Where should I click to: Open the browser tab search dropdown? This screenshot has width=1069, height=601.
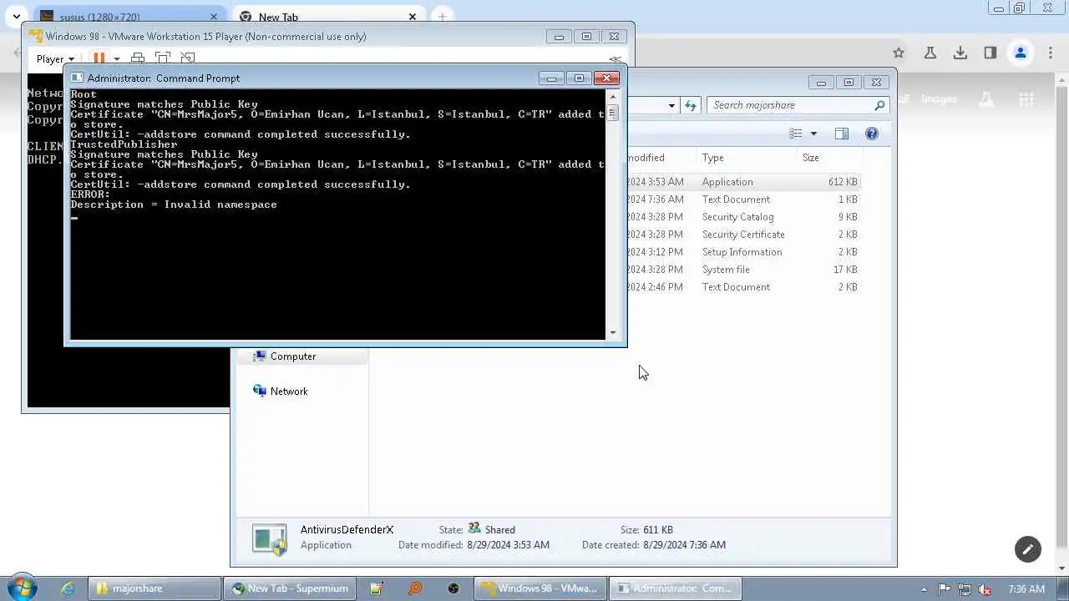click(x=16, y=17)
